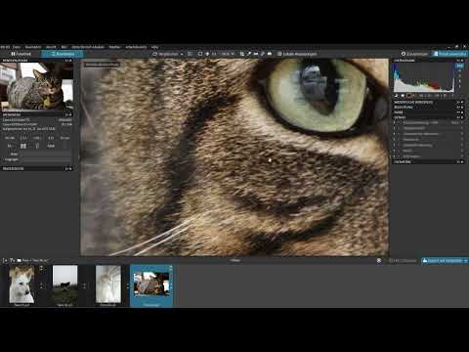
Task: Select the Crop tool
Action: (x=242, y=54)
